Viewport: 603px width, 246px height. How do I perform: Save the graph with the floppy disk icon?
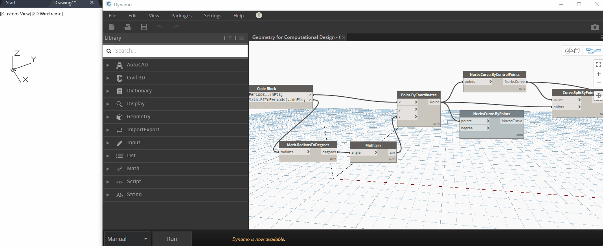click(144, 27)
